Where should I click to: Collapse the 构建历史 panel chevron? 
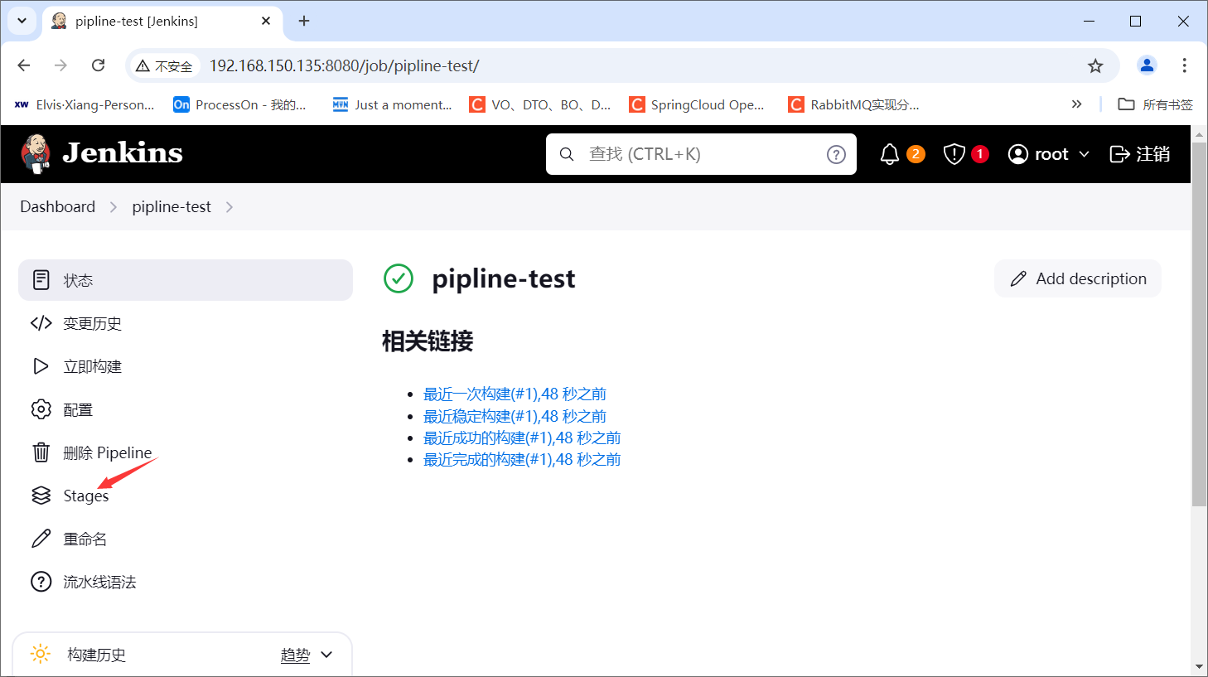tap(326, 655)
